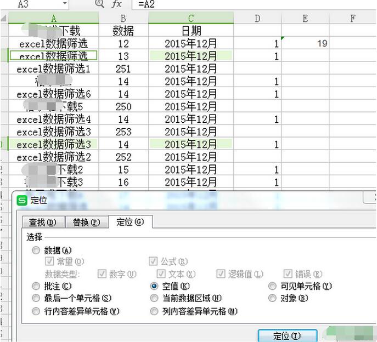This screenshot has width=377, height=342.
Task: Switch to the 替换(P) tab
Action: [87, 222]
